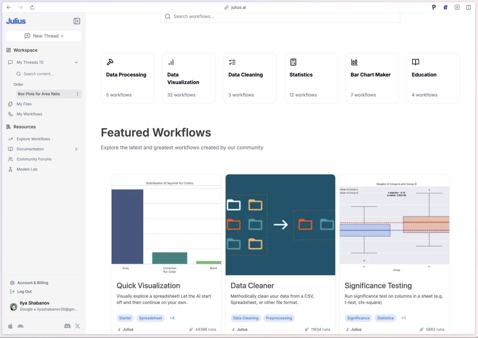This screenshot has height=338, width=478.
Task: Click the "44398 runs" text
Action: [x=206, y=329]
